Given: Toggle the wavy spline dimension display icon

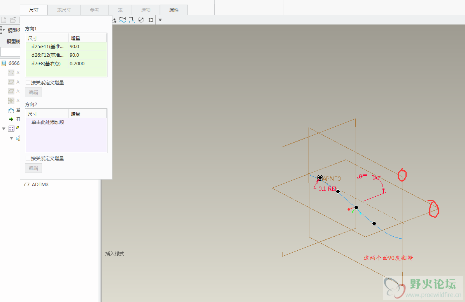Looking at the screenshot, I should (123, 20).
